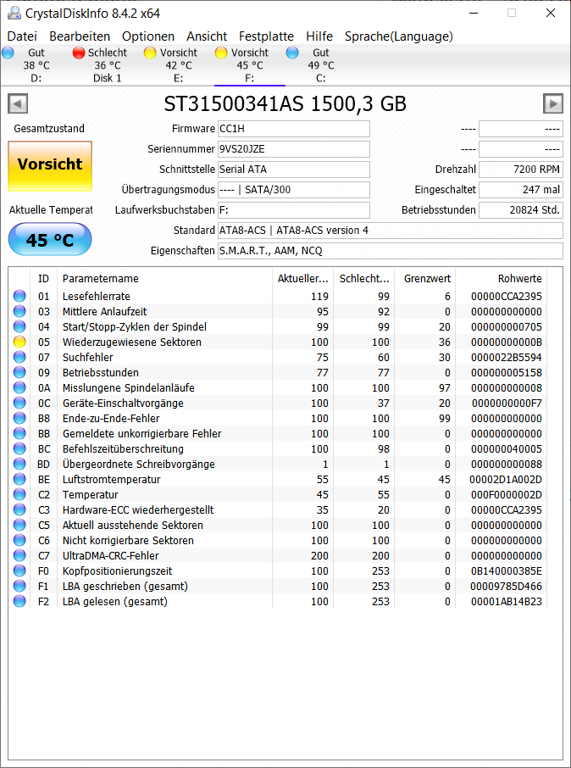Click raw value 0000022B5594 of Suchfehler

click(507, 358)
